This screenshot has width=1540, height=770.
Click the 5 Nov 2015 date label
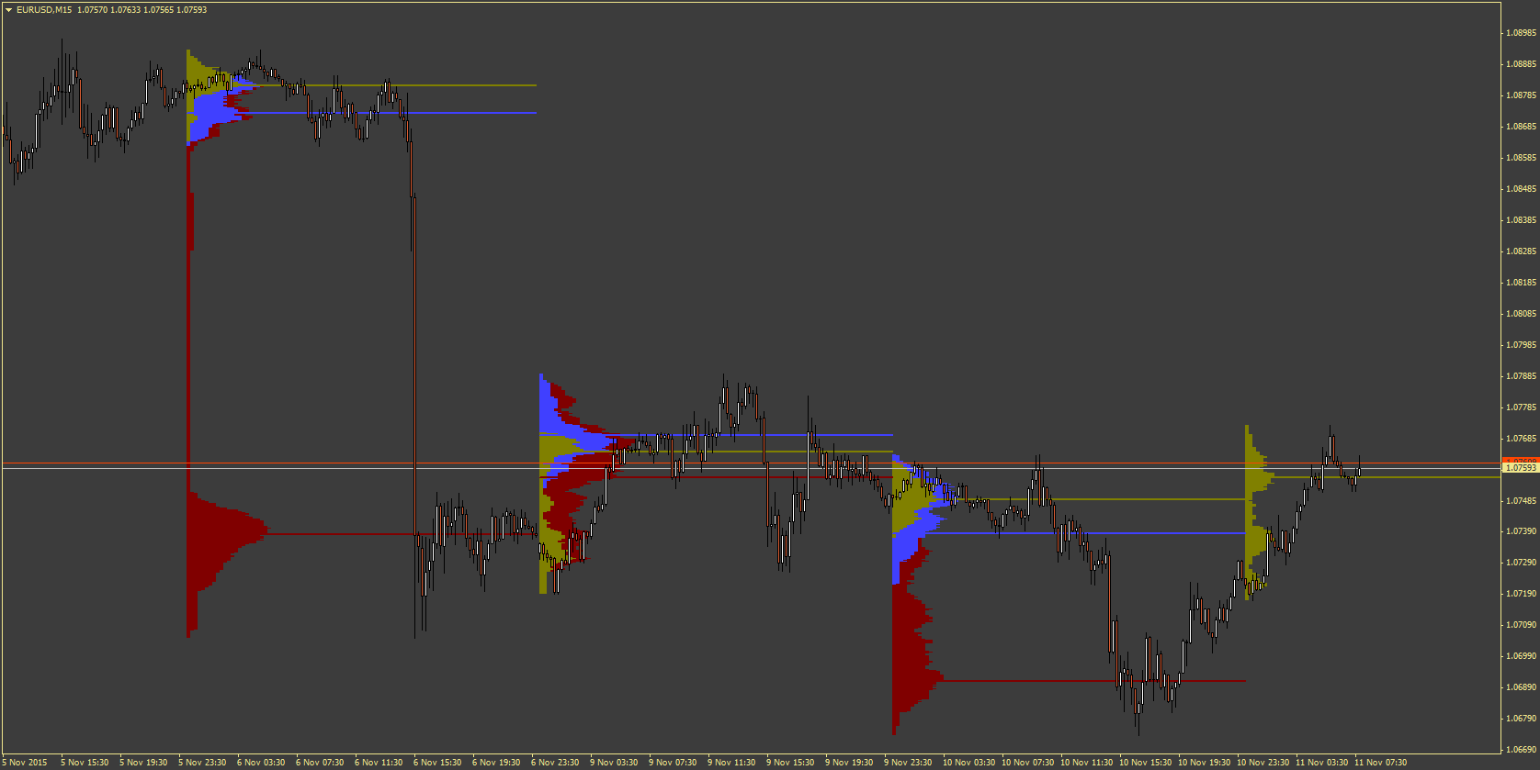point(25,763)
